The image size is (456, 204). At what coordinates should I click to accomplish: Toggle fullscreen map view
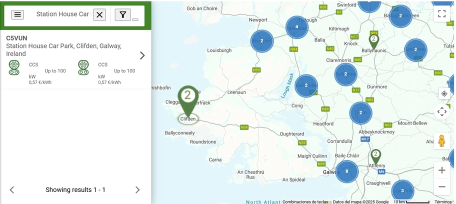[441, 13]
